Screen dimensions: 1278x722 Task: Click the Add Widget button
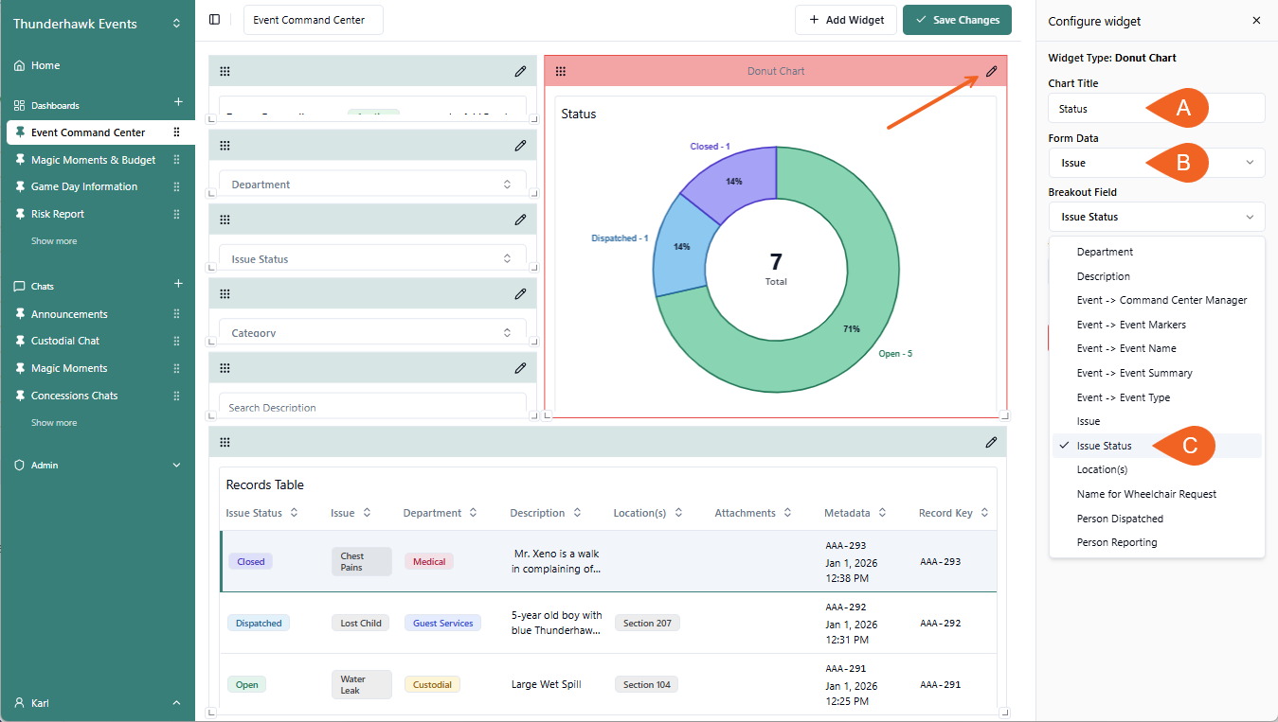coord(845,20)
